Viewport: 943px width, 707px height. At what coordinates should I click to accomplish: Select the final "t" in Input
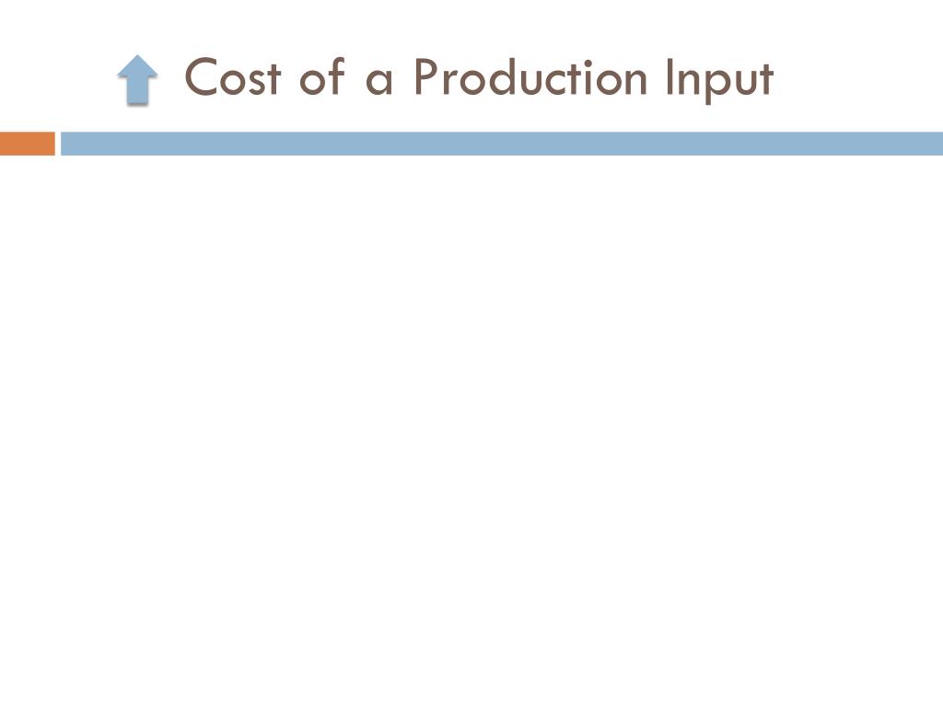click(765, 79)
